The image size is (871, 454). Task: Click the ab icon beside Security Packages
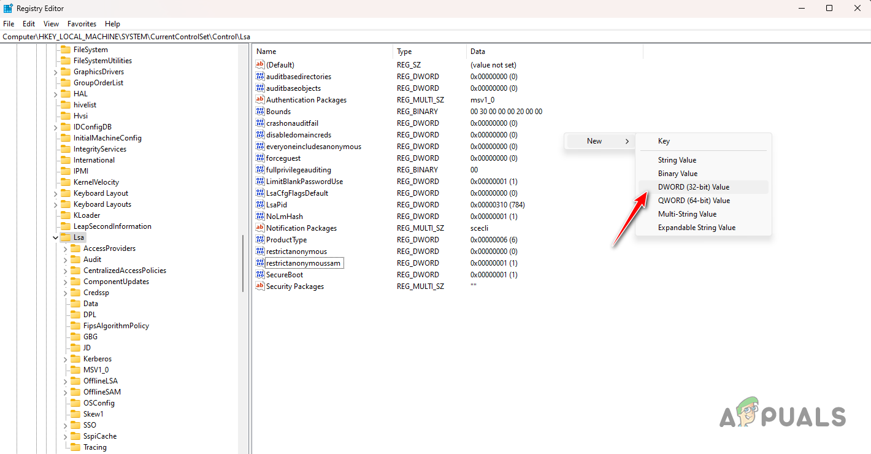(260, 286)
